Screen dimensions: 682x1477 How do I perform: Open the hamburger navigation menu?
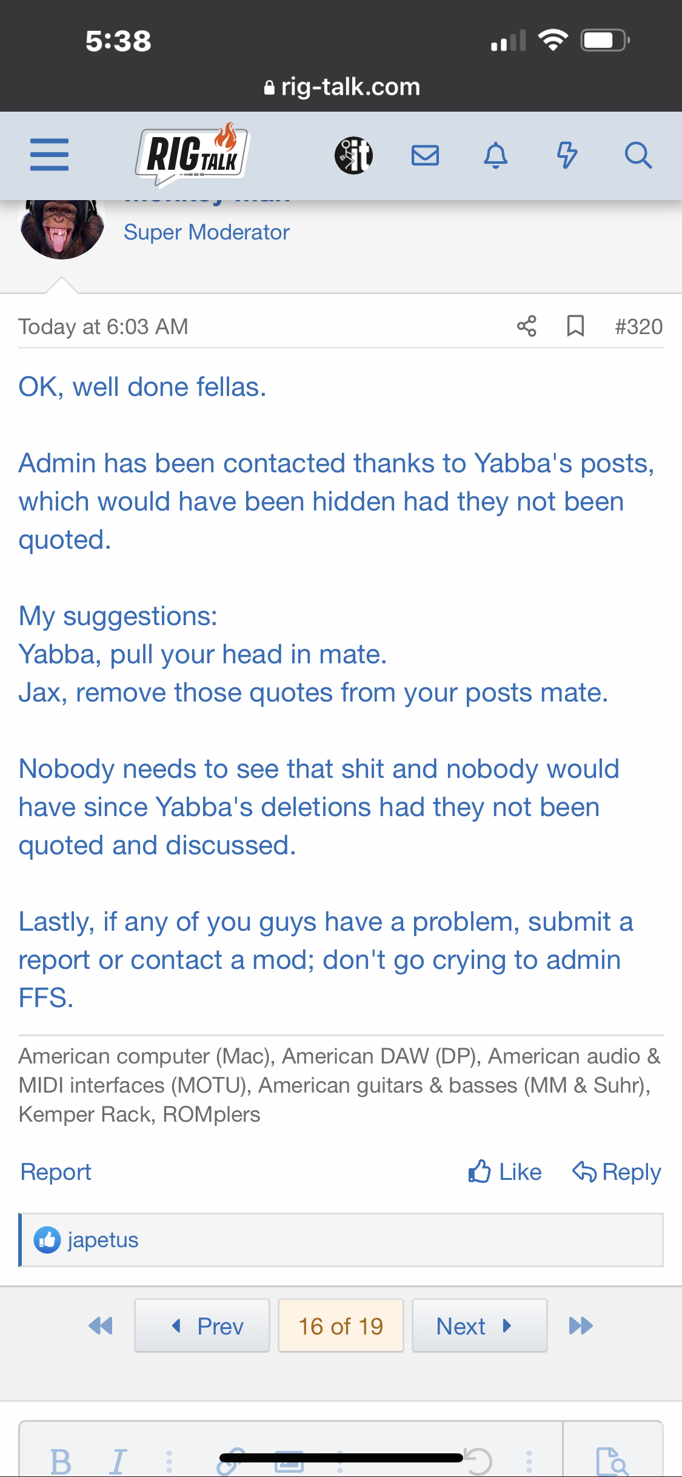pyautogui.click(x=49, y=155)
